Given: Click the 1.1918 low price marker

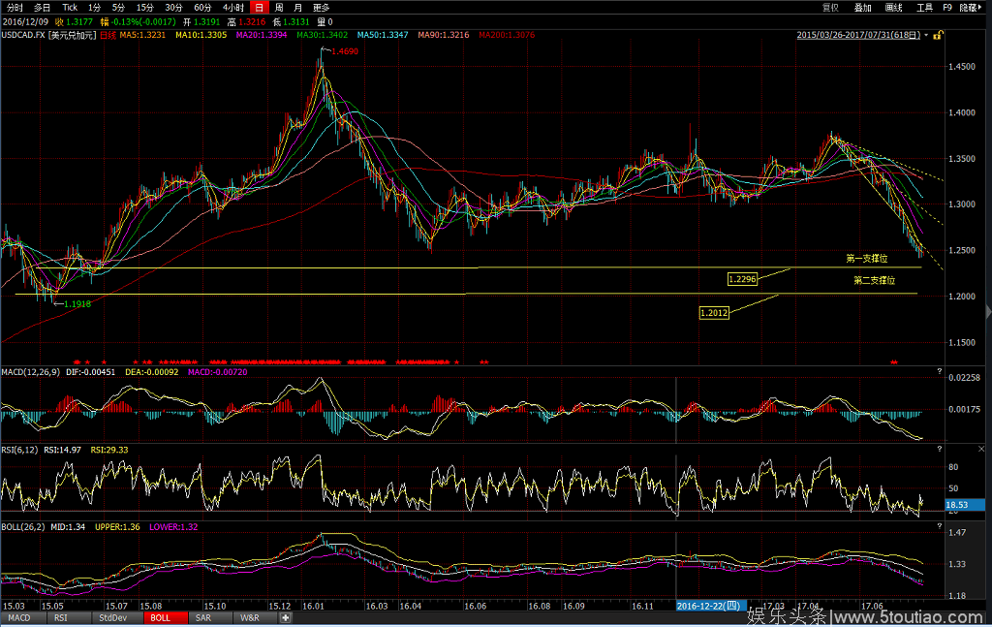Looking at the screenshot, I should coord(77,304).
